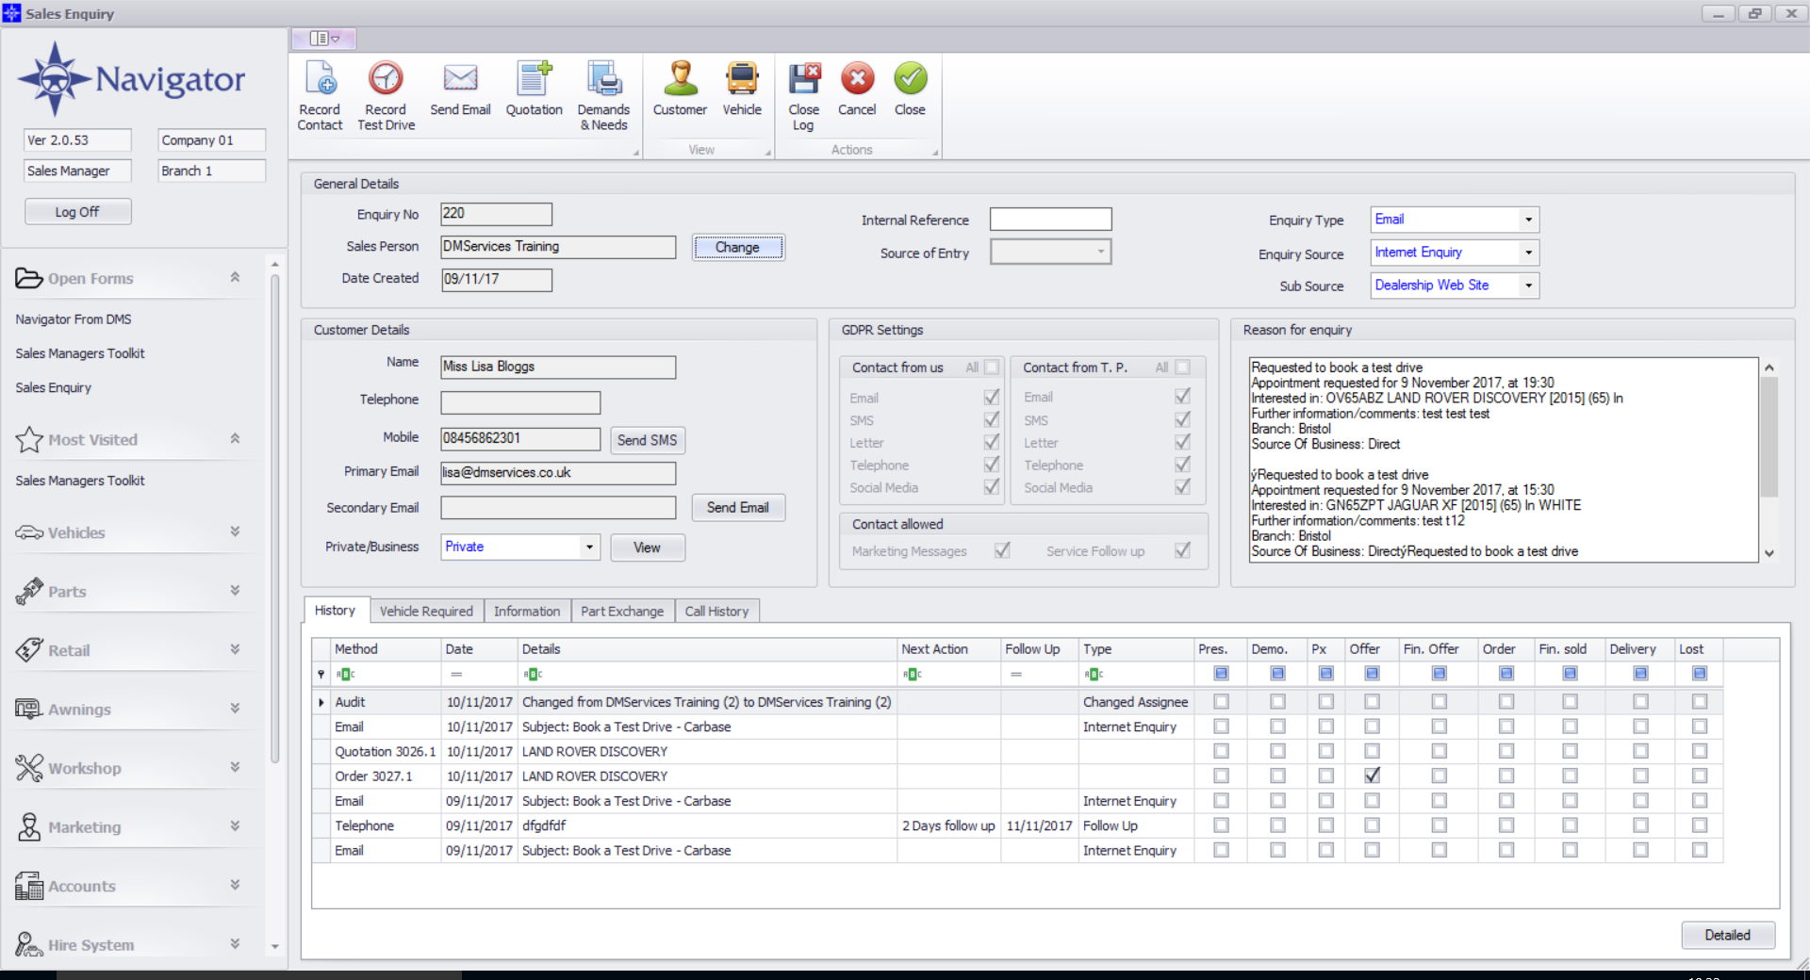Open the Record Test Drive tool
The height and width of the screenshot is (980, 1810).
(x=386, y=79)
